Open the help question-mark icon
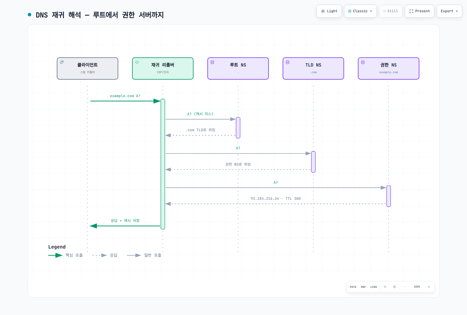The height and width of the screenshot is (315, 467). pyautogui.click(x=394, y=287)
